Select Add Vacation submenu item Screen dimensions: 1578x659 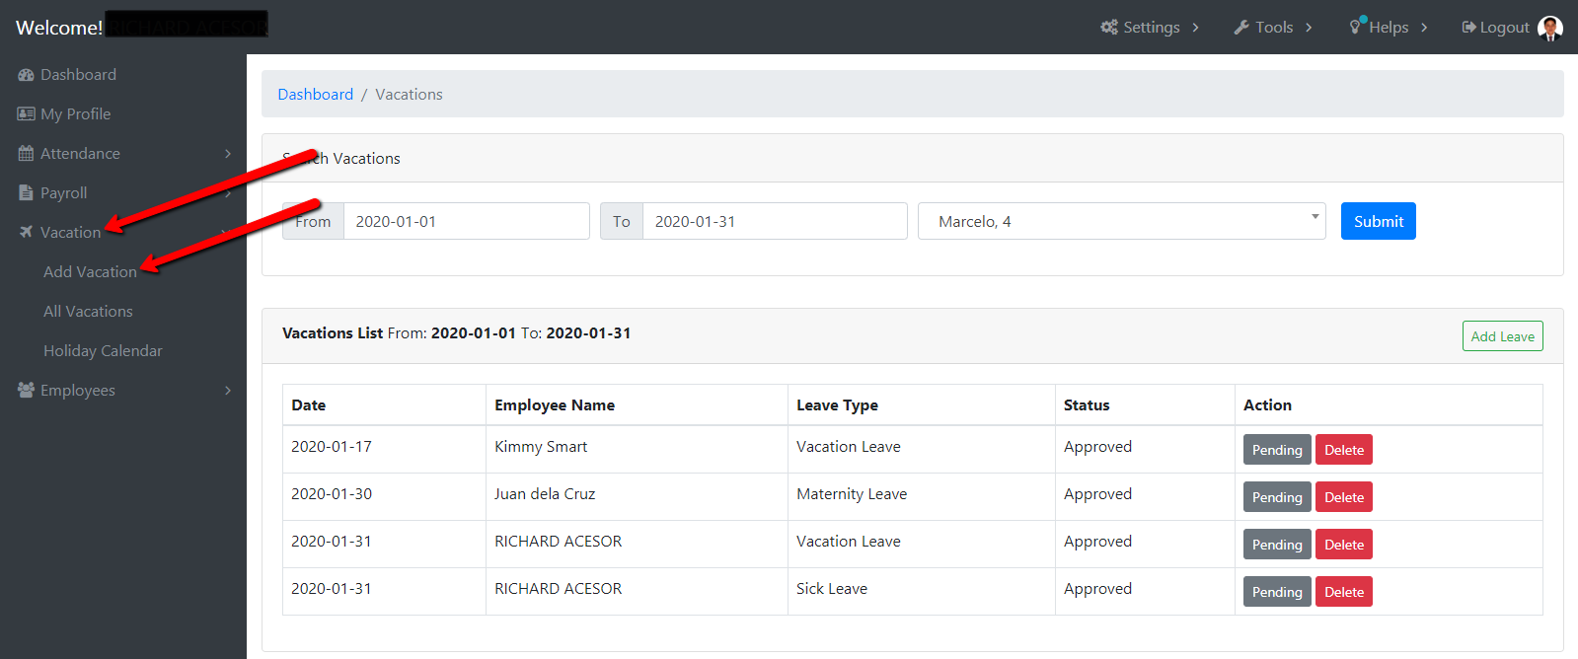(x=90, y=272)
